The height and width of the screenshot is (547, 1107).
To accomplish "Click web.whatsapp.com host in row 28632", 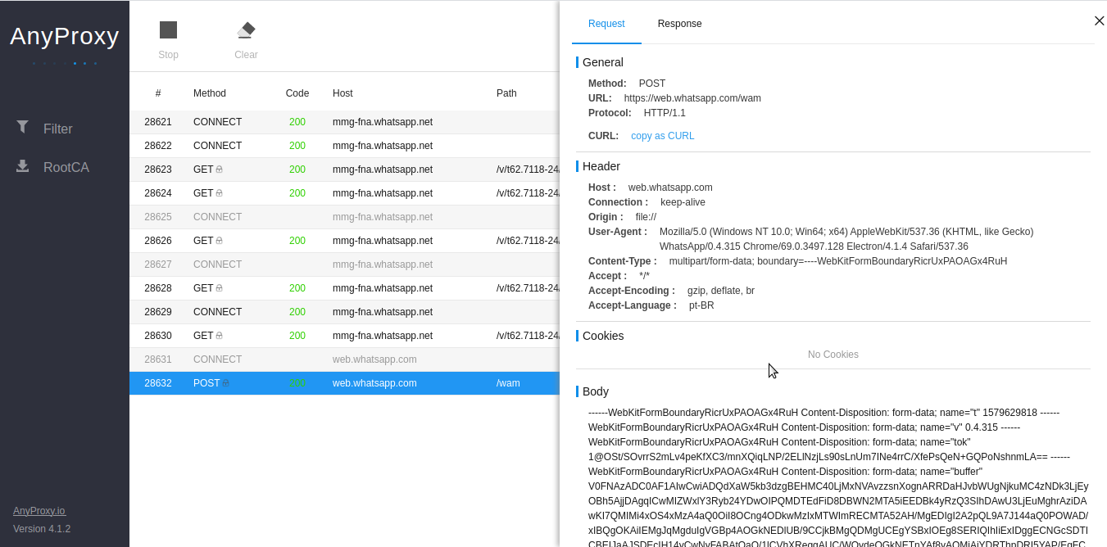I will tap(374, 383).
